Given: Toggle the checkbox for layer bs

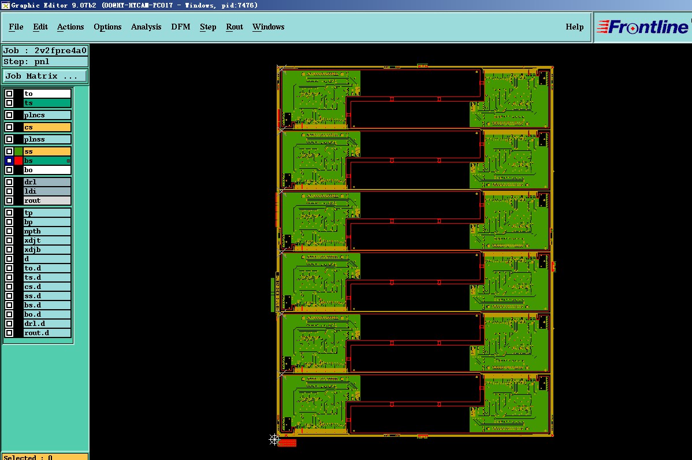Looking at the screenshot, I should [9, 161].
